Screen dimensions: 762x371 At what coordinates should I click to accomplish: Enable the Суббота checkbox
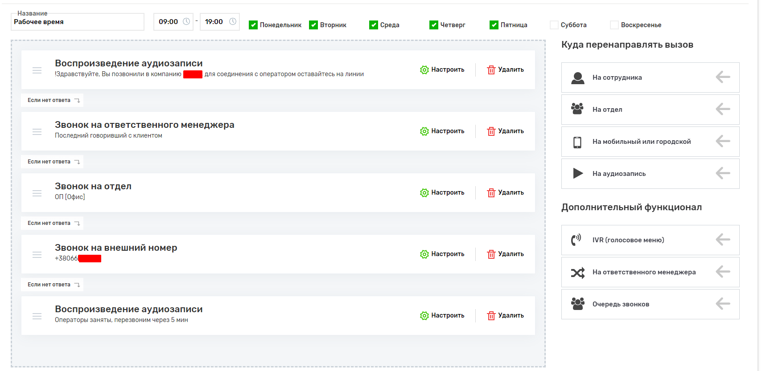click(x=554, y=25)
